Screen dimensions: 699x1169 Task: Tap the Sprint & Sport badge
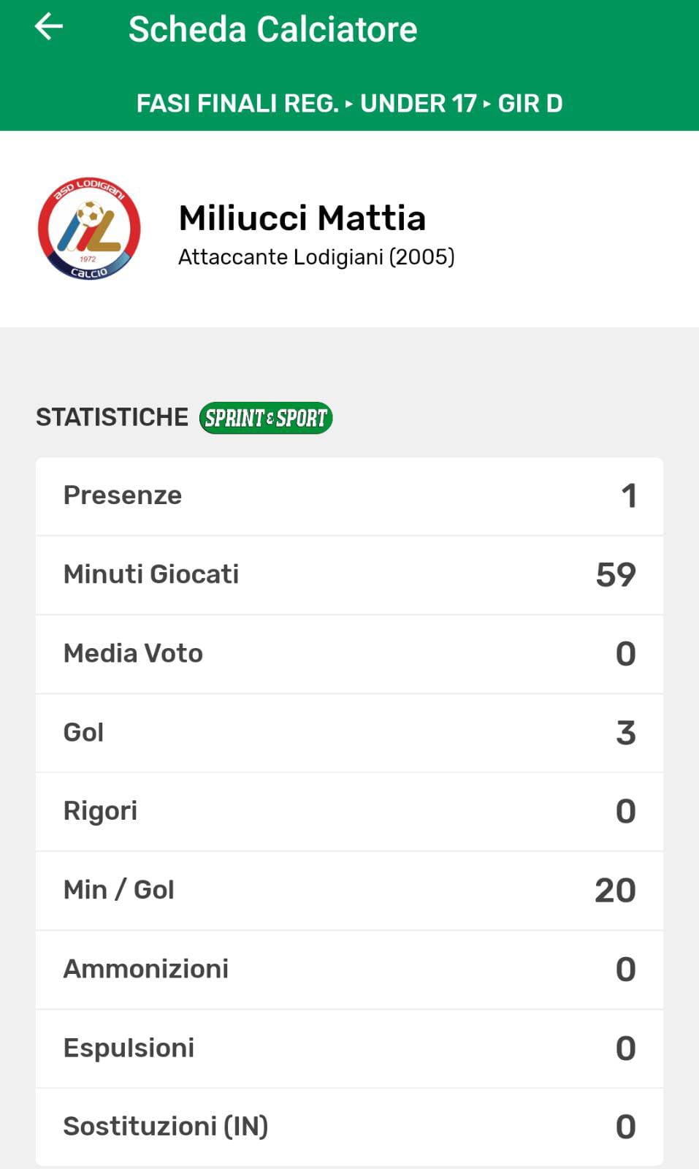[266, 418]
